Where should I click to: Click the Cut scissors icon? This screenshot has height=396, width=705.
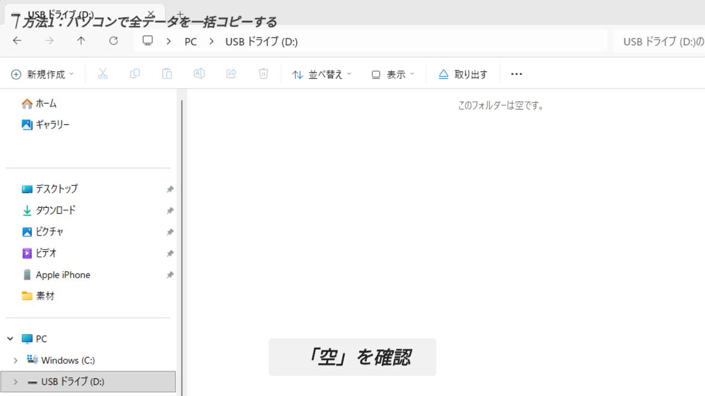102,74
